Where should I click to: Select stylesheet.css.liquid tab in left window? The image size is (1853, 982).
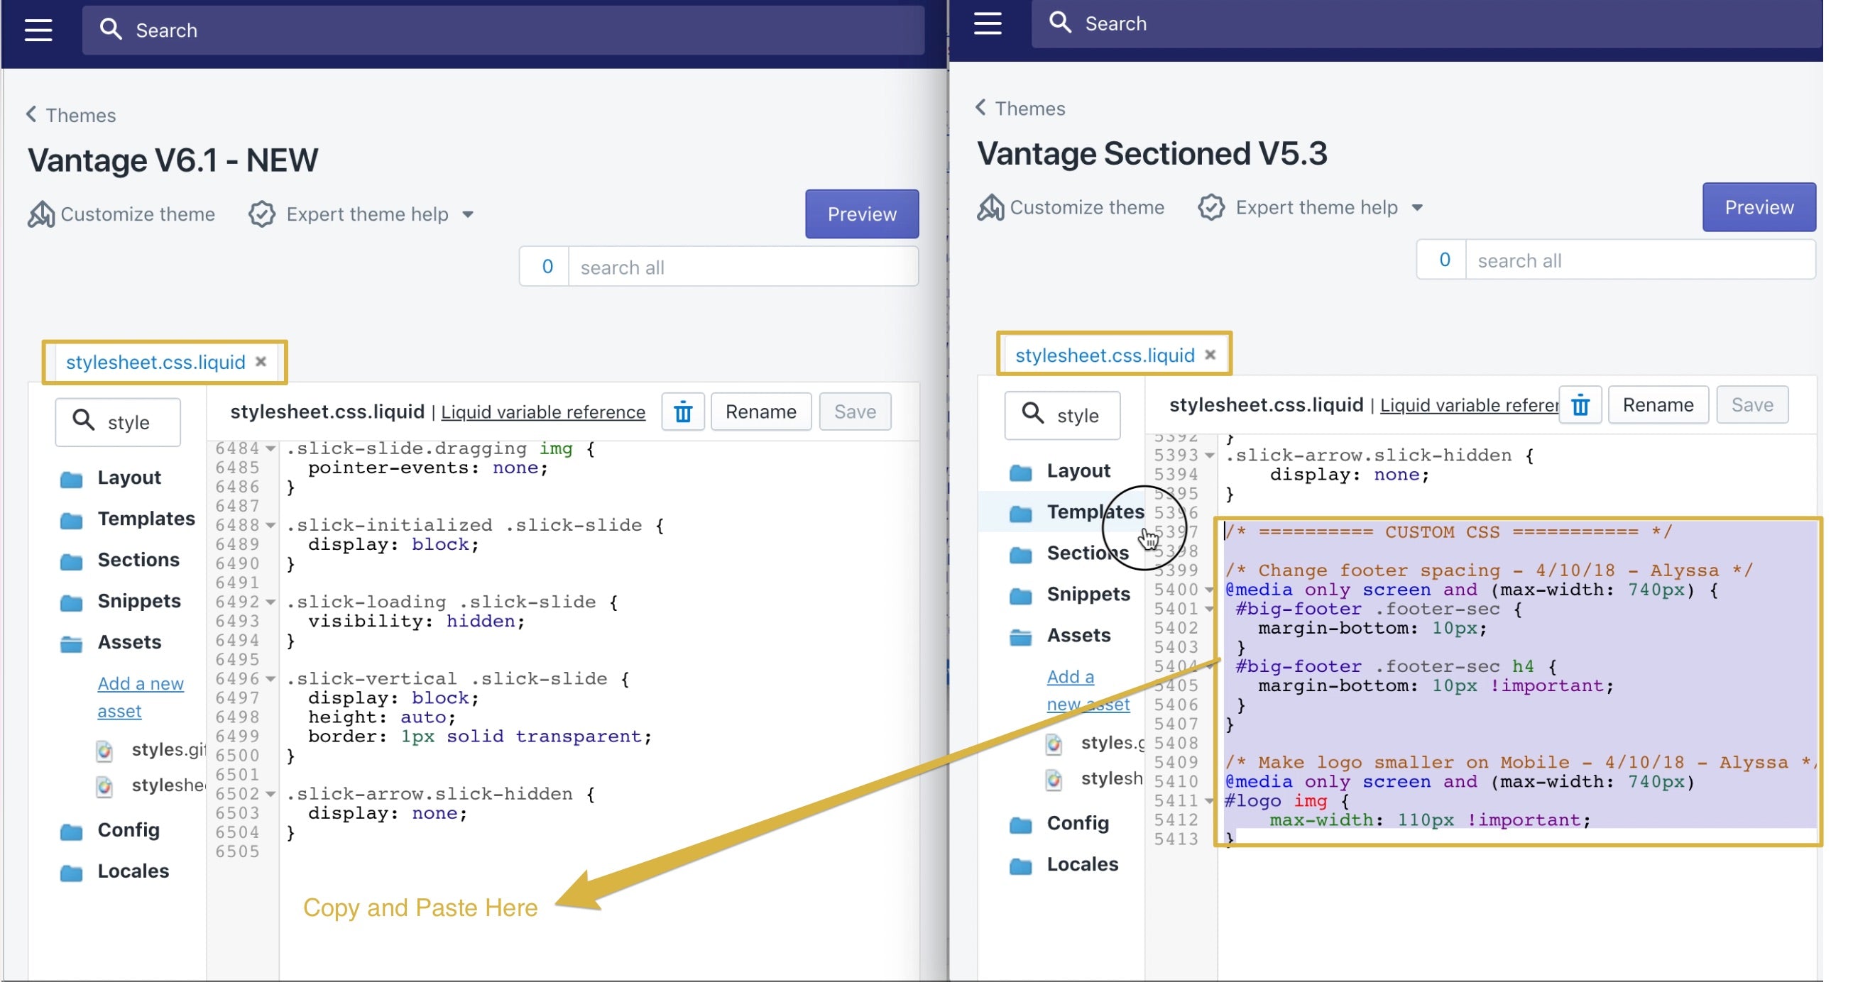tap(155, 362)
